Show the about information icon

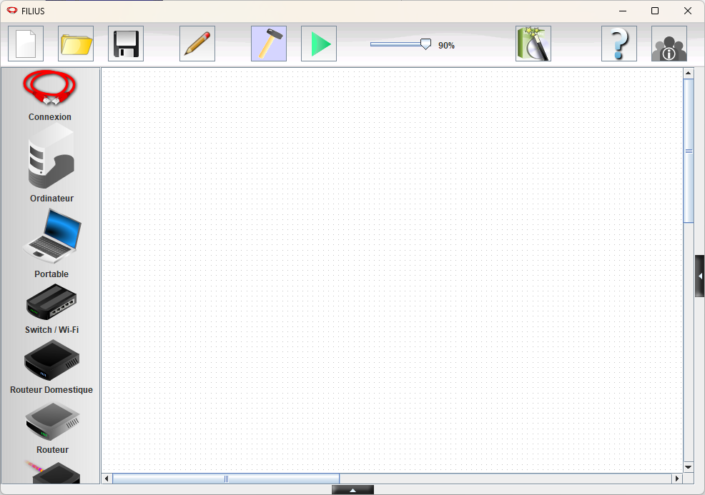669,44
